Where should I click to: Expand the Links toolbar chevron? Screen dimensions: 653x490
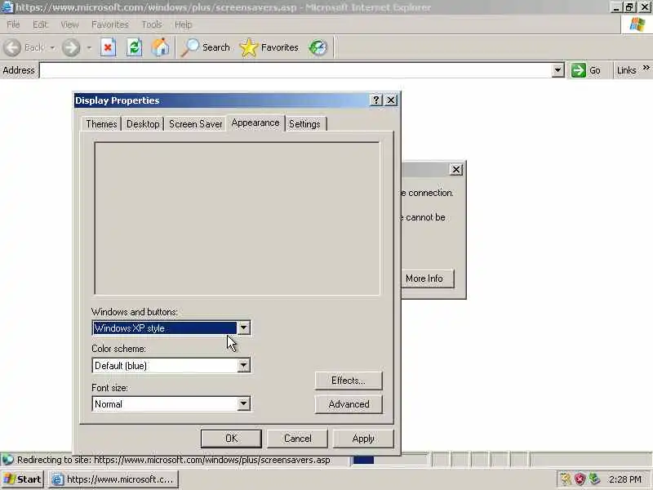(646, 68)
